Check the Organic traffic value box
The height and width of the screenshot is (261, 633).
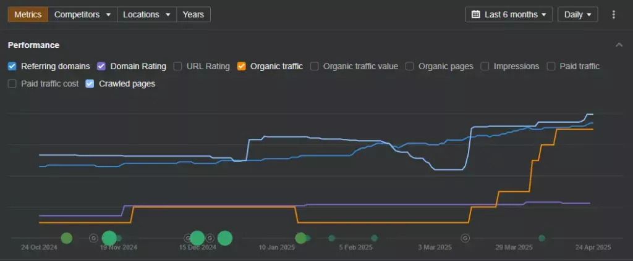pos(315,66)
